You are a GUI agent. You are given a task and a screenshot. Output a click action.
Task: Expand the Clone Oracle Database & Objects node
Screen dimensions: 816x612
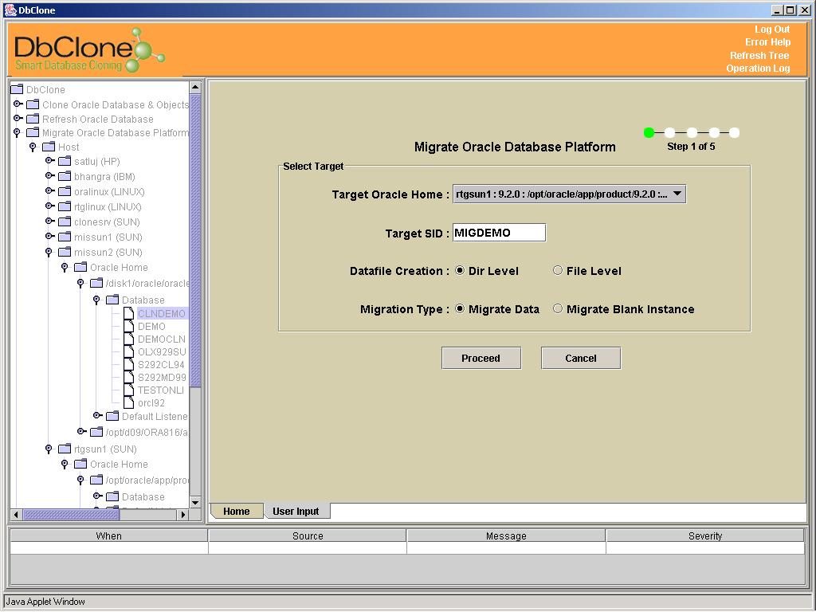click(x=18, y=104)
